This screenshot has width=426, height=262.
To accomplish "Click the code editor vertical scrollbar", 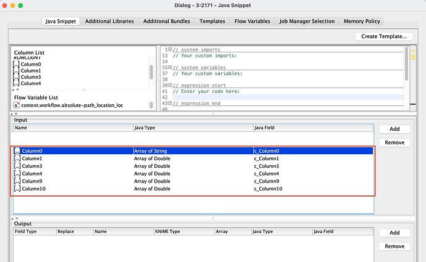I will (406, 64).
